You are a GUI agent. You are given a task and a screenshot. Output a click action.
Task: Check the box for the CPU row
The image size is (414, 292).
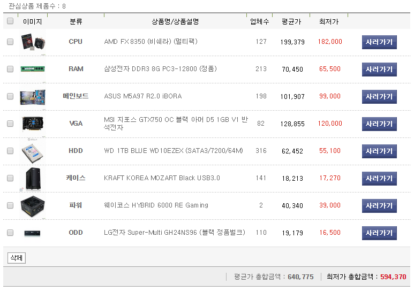(x=10, y=42)
